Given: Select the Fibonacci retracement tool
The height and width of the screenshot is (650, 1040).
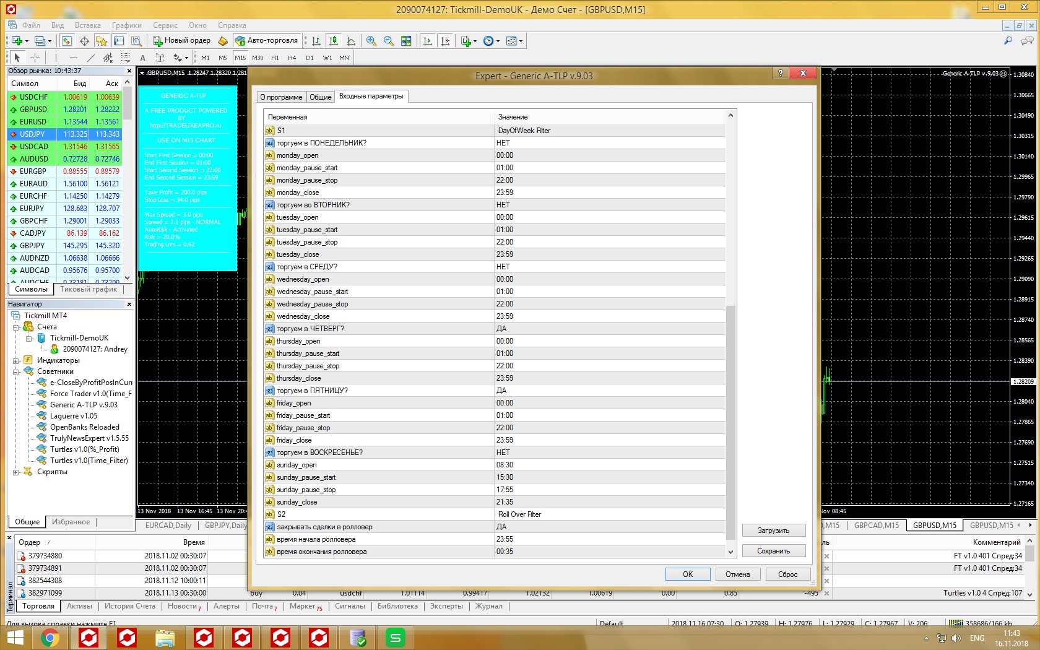Looking at the screenshot, I should 126,58.
